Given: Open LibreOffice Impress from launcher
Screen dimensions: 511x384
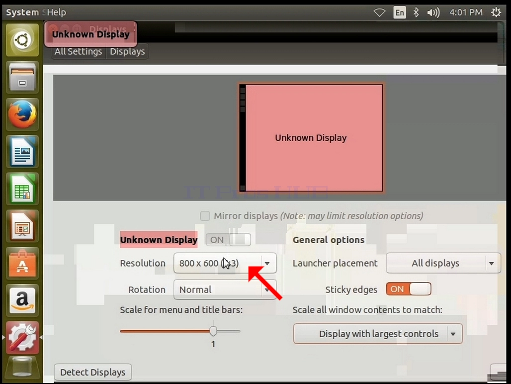Looking at the screenshot, I should pos(22,226).
